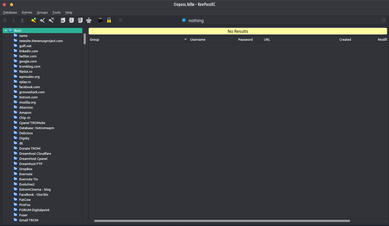The width and height of the screenshot is (389, 226).
Task: Lock the database with padlock icon
Action: coord(109,20)
